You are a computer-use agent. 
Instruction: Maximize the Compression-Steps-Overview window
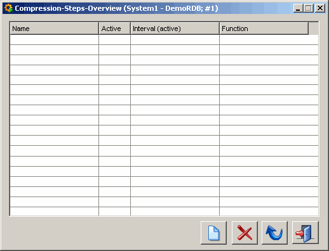click(x=309, y=8)
